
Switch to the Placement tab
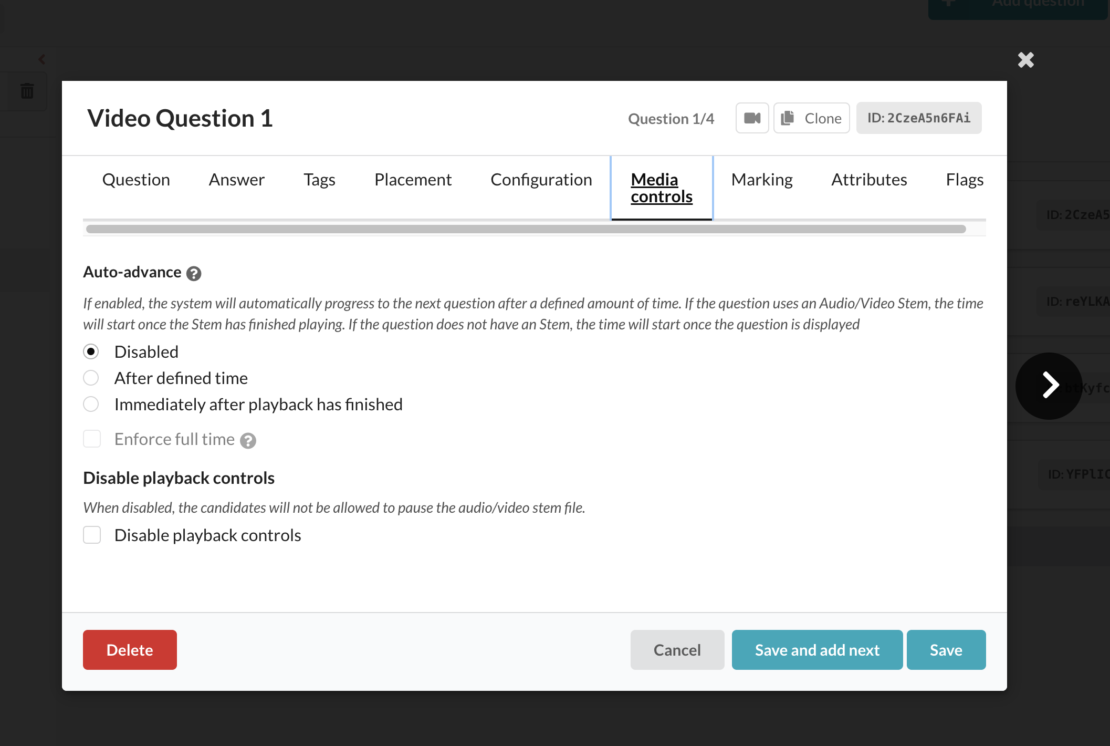(x=413, y=180)
